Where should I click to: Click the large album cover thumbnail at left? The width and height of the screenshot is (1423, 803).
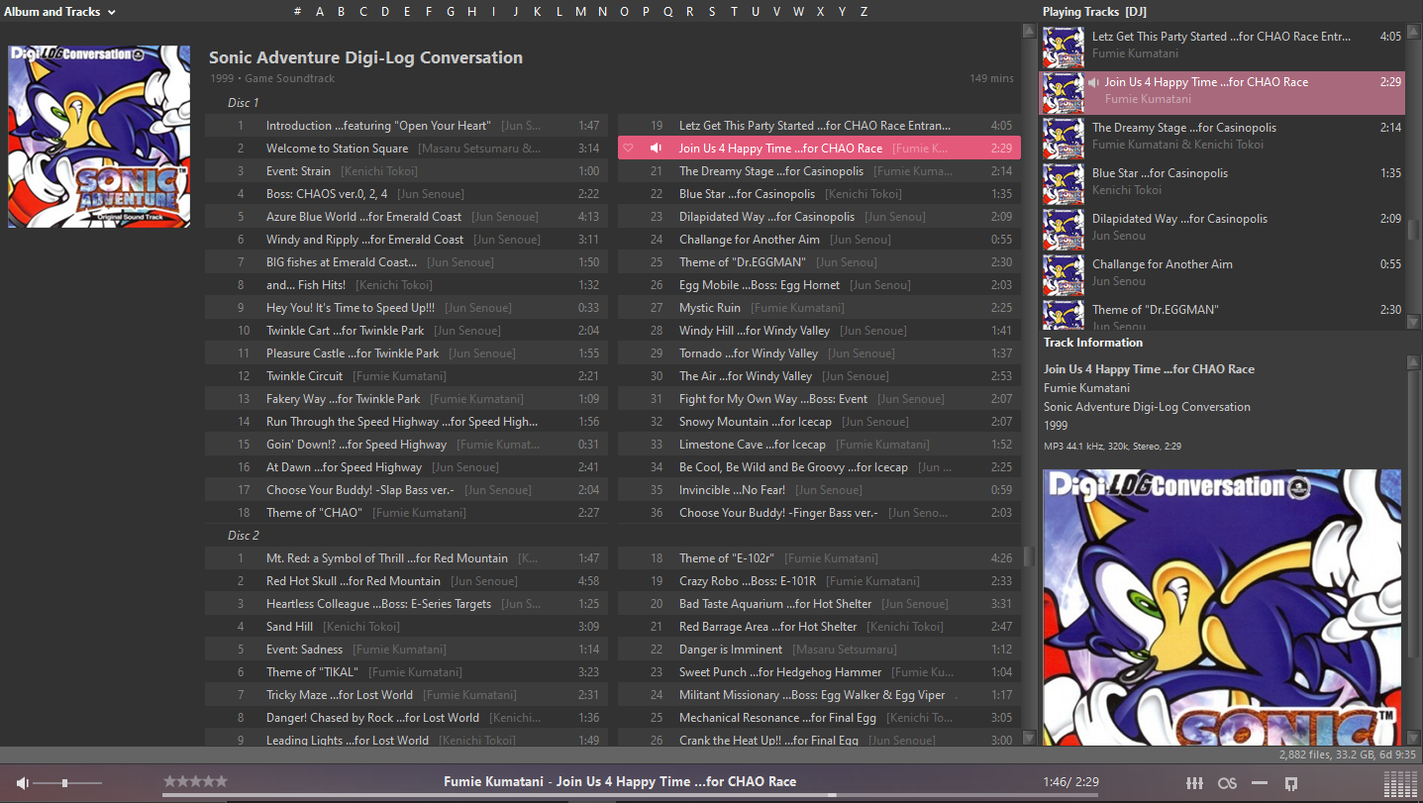99,137
